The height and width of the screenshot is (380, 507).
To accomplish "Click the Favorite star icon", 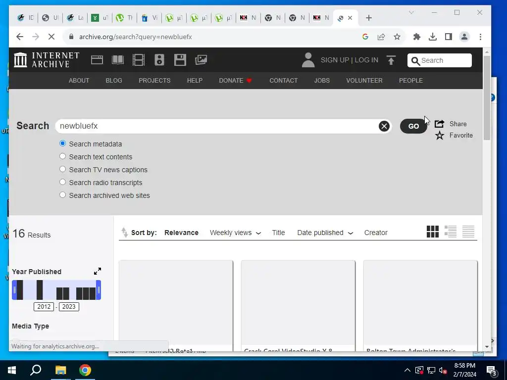I will (440, 136).
